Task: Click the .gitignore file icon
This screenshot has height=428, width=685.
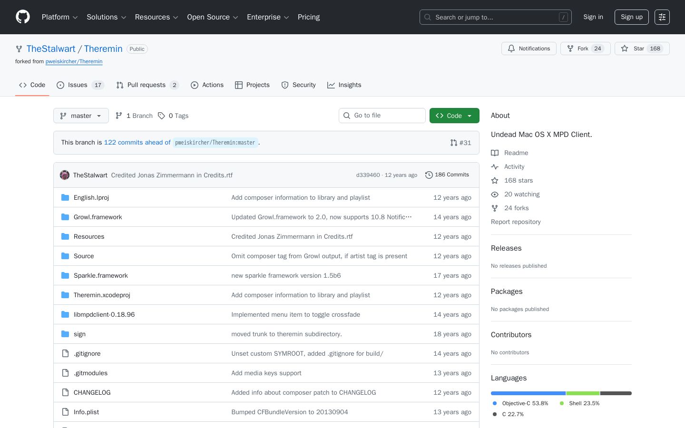Action: (x=65, y=353)
